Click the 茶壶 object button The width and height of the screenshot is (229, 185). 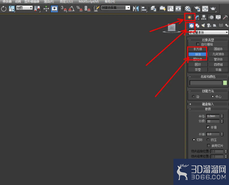[198, 70]
